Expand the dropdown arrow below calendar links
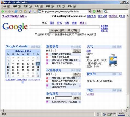The width and height of the screenshot is (130, 117). 23,82
